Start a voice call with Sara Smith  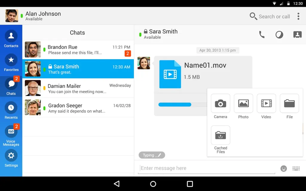pos(262,35)
